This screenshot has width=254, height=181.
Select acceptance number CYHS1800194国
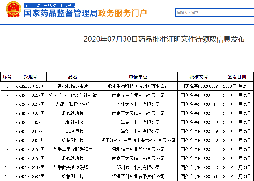tap(30, 149)
